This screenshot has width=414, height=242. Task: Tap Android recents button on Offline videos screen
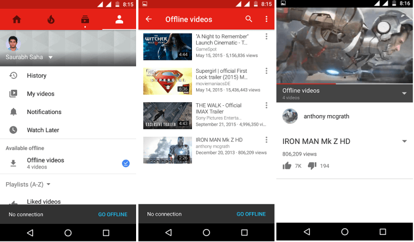pos(244,232)
